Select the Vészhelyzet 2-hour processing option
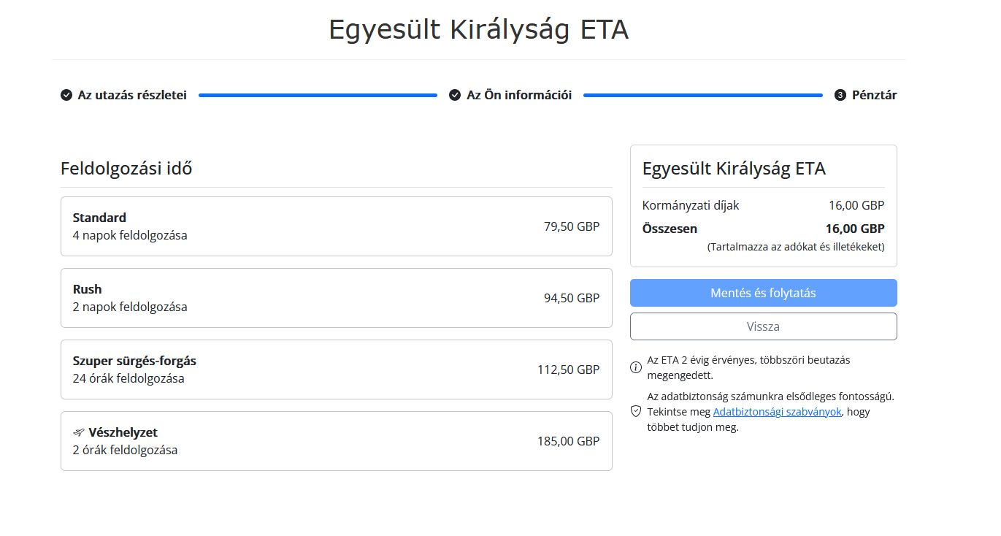The width and height of the screenshot is (1001, 536). pos(337,441)
